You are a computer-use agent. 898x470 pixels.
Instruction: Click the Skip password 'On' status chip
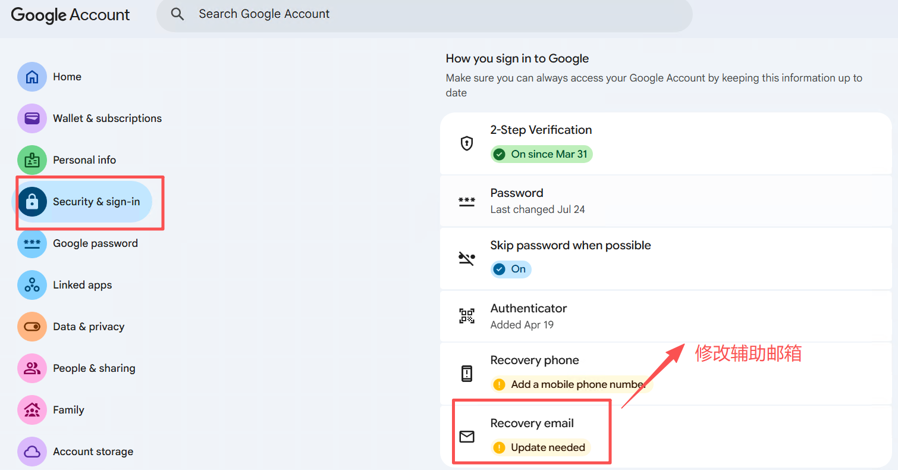point(511,269)
